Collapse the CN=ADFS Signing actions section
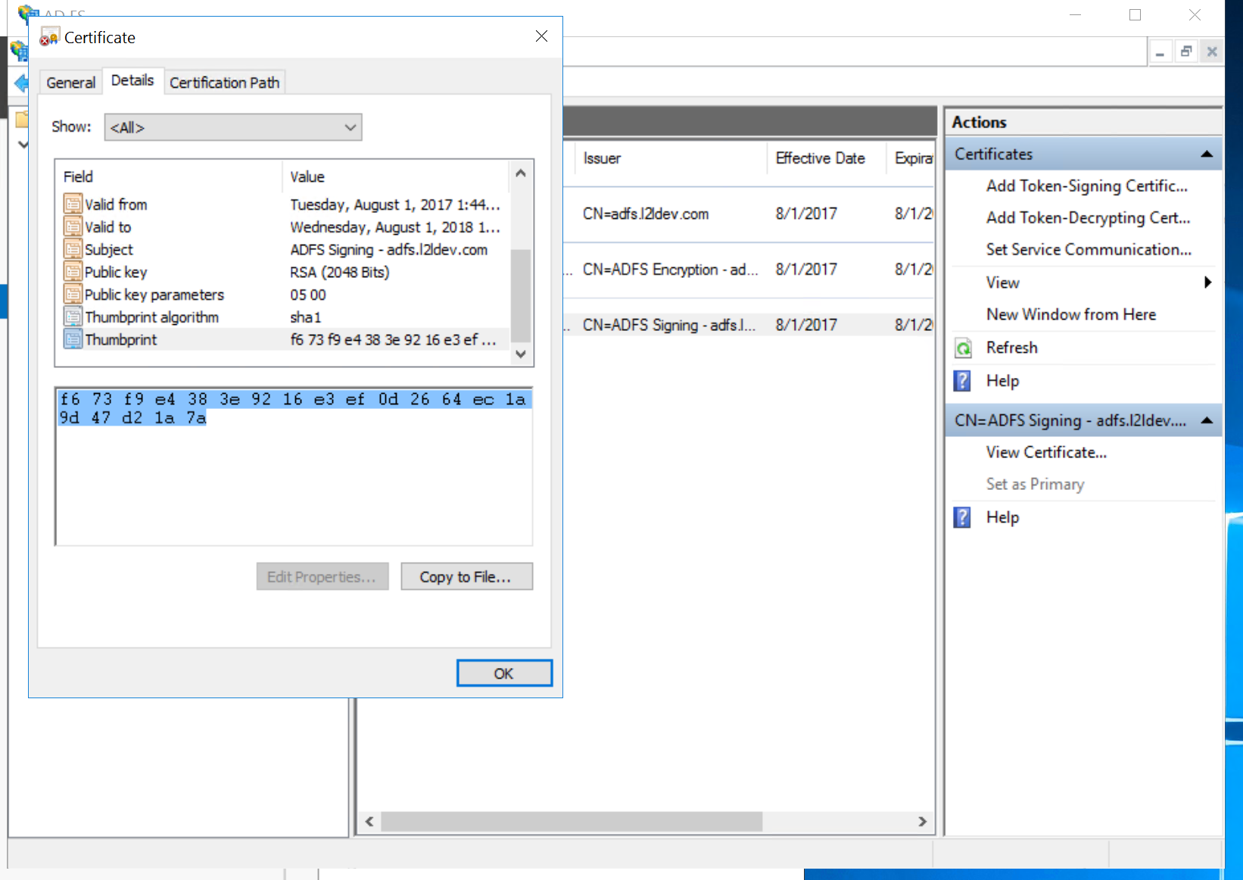 (1207, 420)
